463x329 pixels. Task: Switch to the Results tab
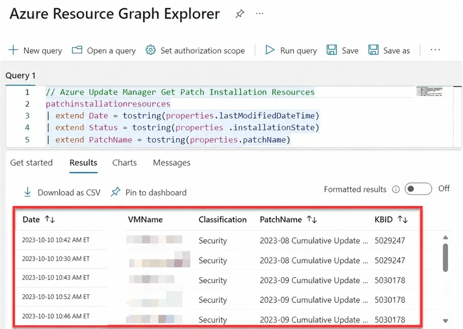click(x=83, y=162)
